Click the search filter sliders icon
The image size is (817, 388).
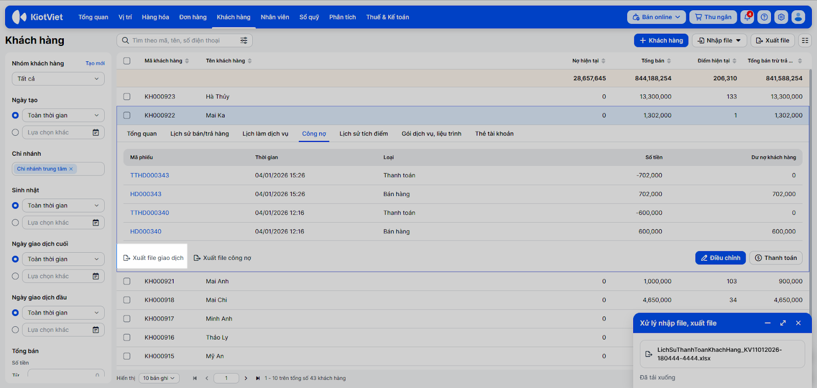[244, 40]
